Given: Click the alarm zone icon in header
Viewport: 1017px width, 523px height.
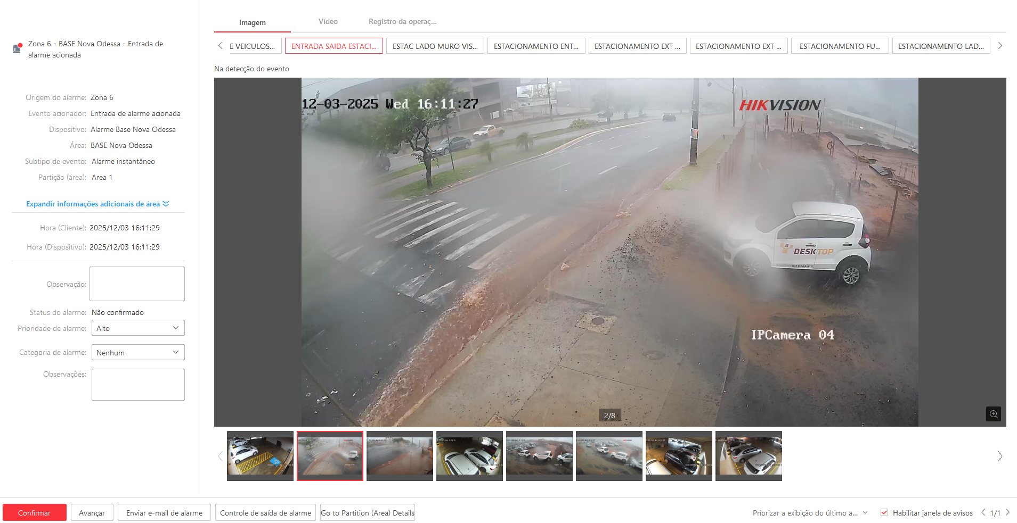Looking at the screenshot, I should (x=17, y=48).
